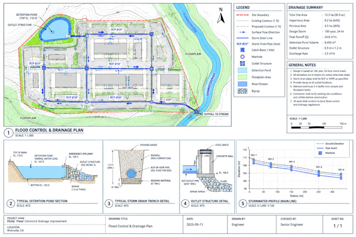Screen dimensions: 356x237
Task: Click the Detention Pond Volume value '8,450 m³'
Action: click(330, 42)
